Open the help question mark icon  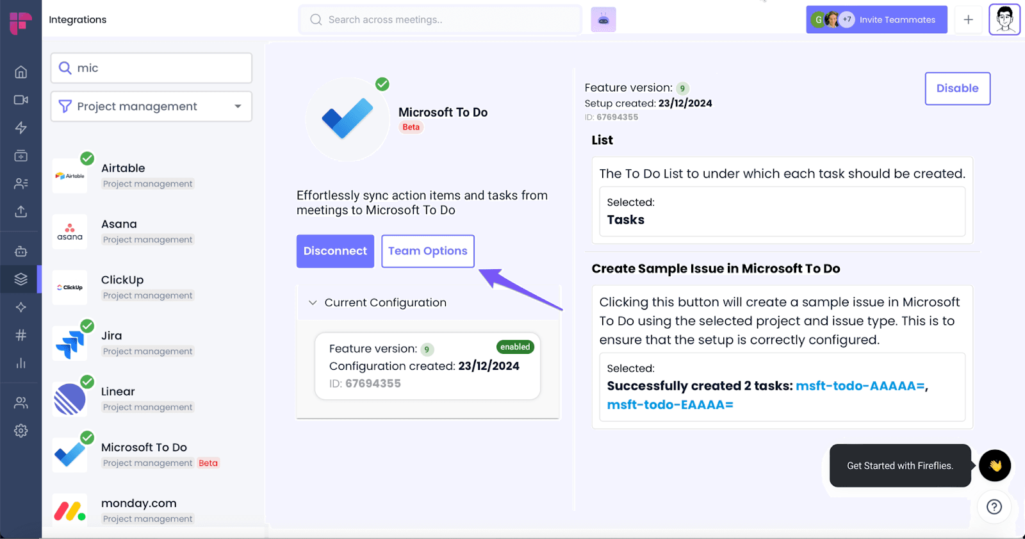click(x=994, y=507)
